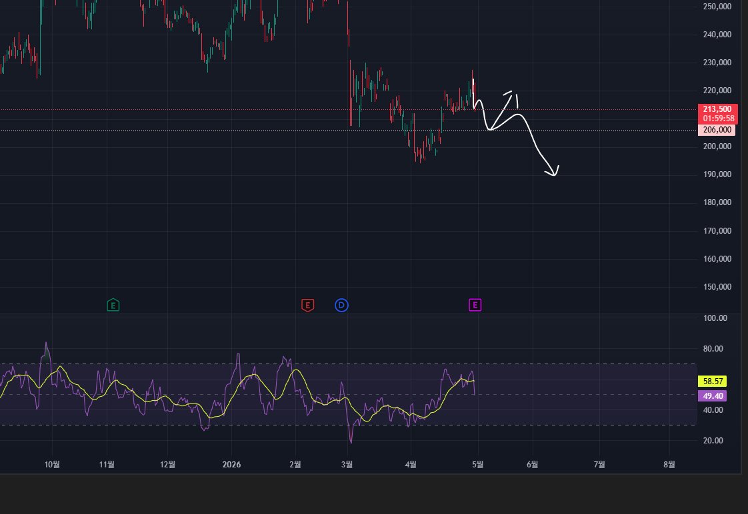Click the 01:59:58 candle countdown timer

(719, 119)
